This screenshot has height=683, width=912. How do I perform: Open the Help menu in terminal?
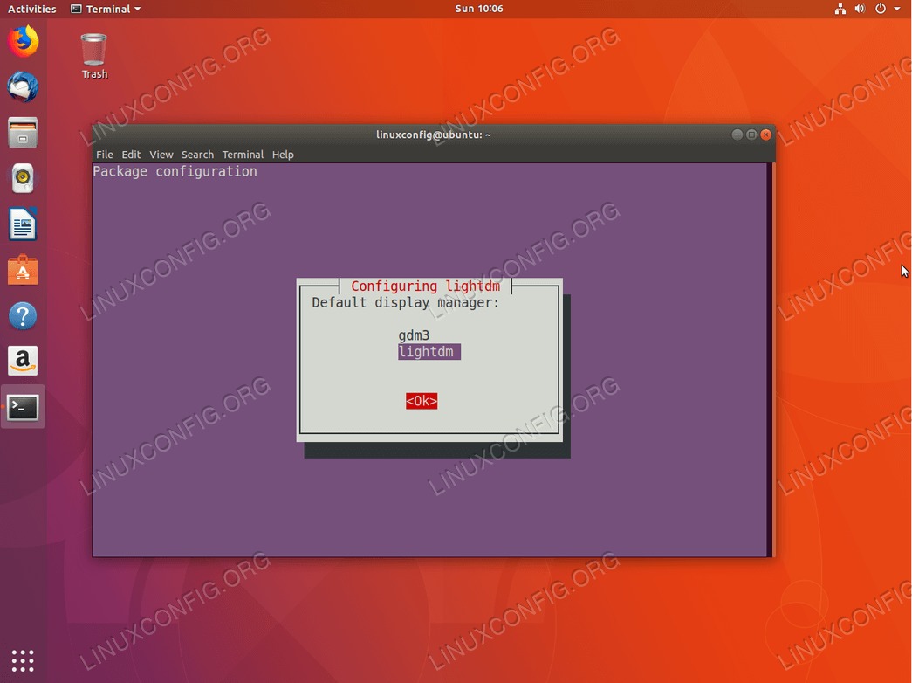(x=283, y=155)
